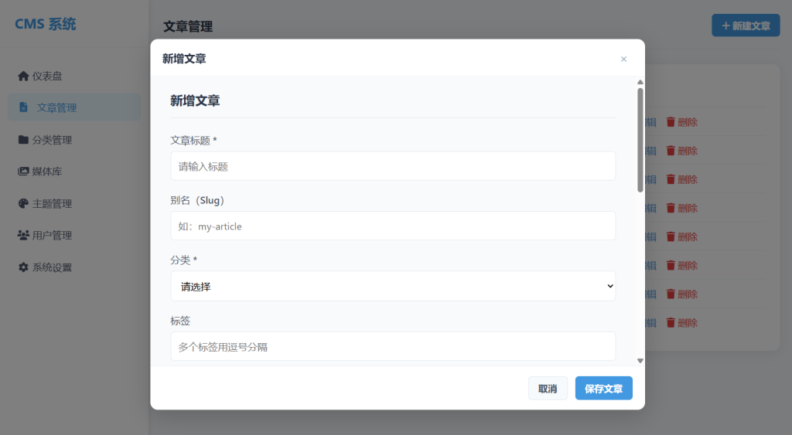Click the folder icon beside 分类管理

(x=23, y=140)
